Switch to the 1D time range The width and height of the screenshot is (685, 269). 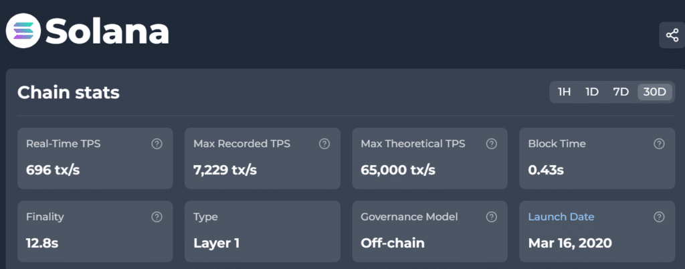pos(591,92)
